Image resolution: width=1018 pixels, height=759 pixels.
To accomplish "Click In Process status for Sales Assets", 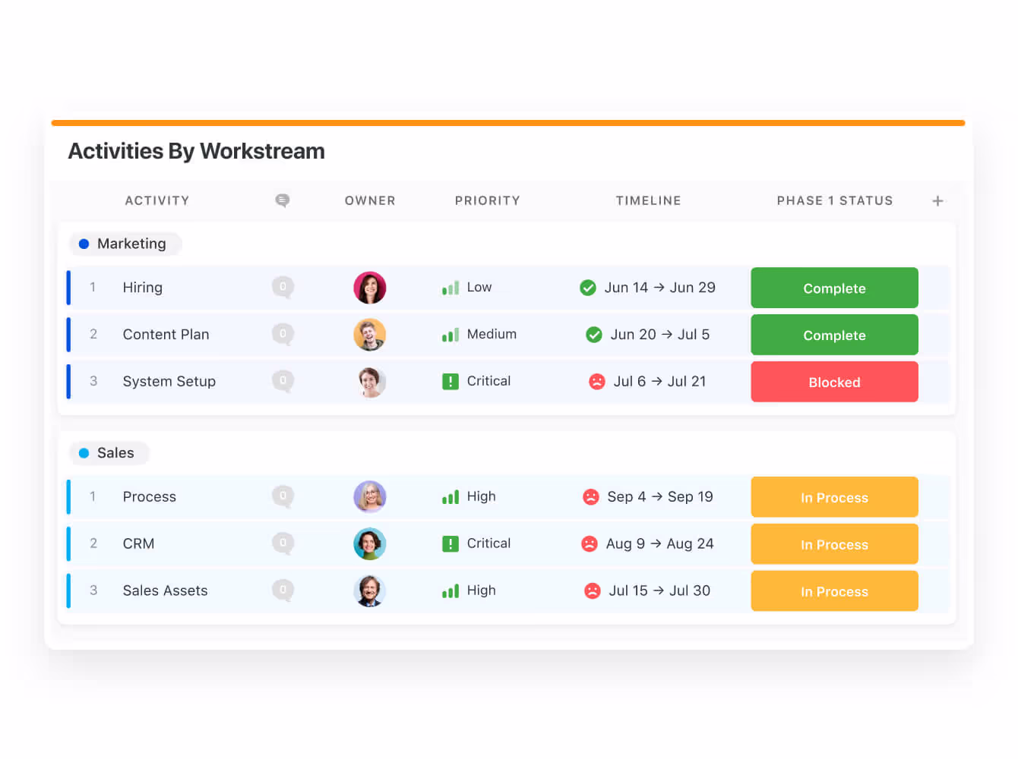I will click(834, 591).
